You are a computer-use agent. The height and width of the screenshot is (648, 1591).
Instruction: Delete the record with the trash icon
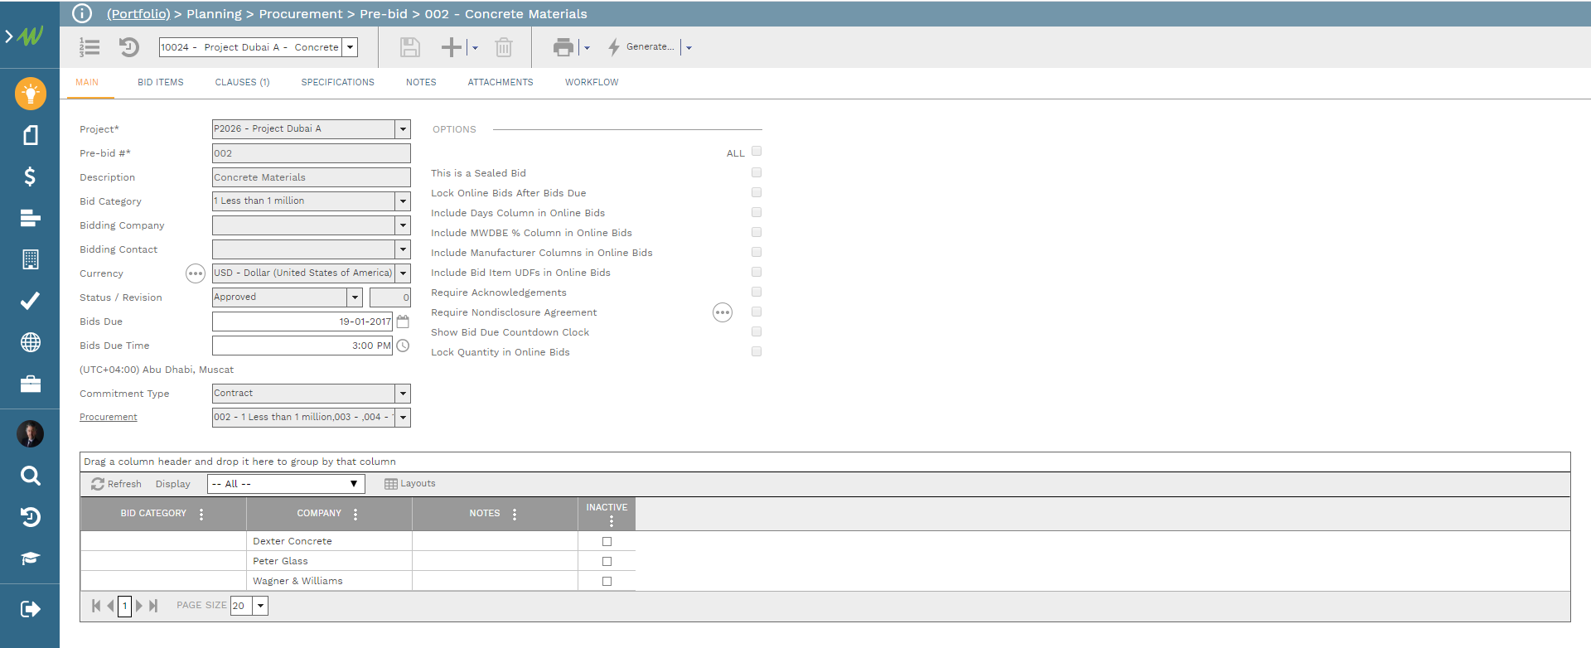coord(504,47)
